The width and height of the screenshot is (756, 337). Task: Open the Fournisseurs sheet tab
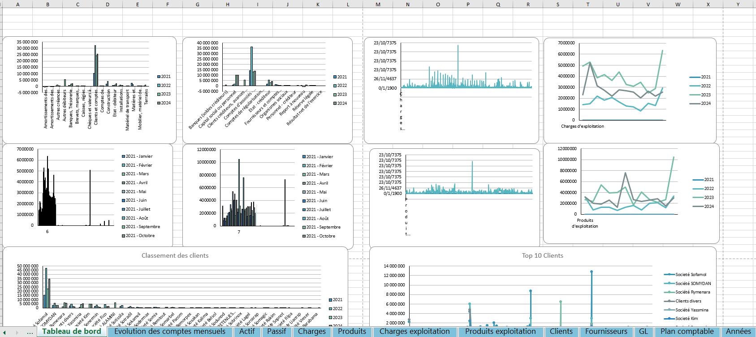point(606,332)
